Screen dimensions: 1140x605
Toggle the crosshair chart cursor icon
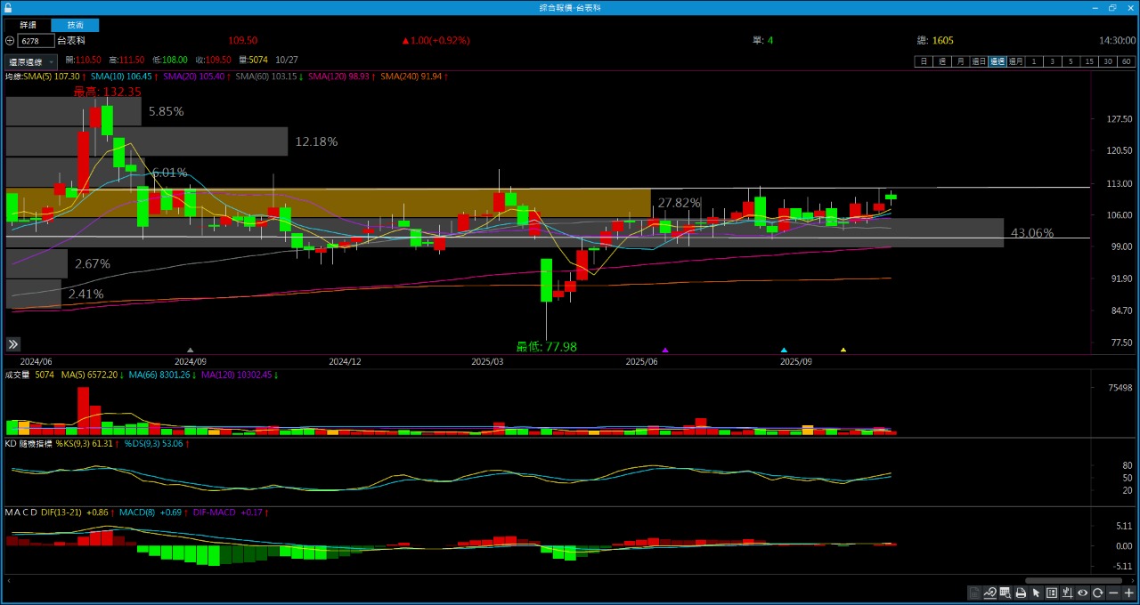pos(1067,593)
